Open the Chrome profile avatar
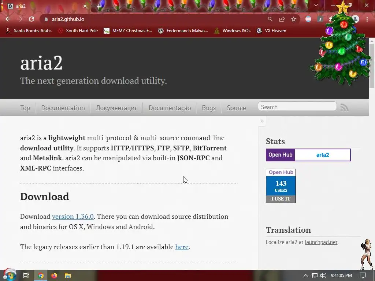 click(x=356, y=19)
